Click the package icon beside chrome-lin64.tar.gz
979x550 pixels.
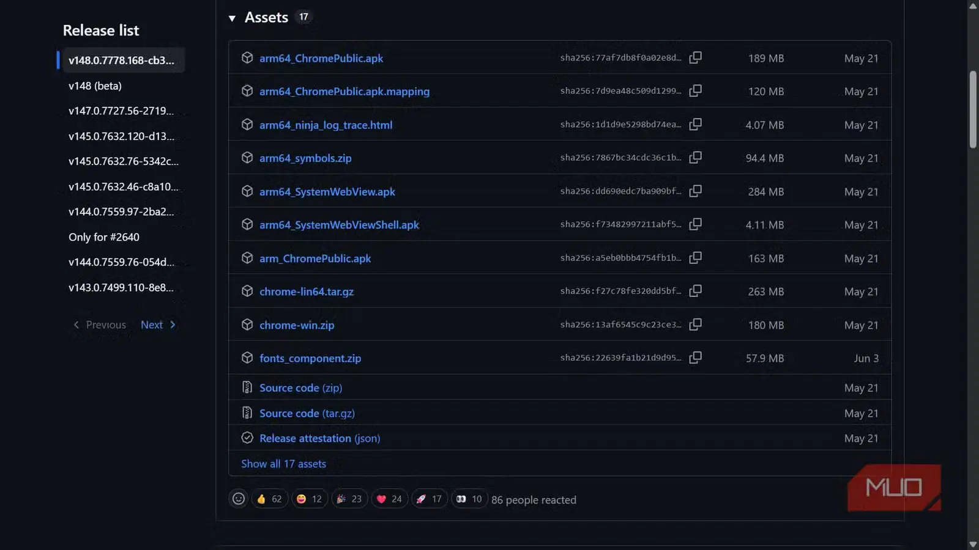click(247, 291)
